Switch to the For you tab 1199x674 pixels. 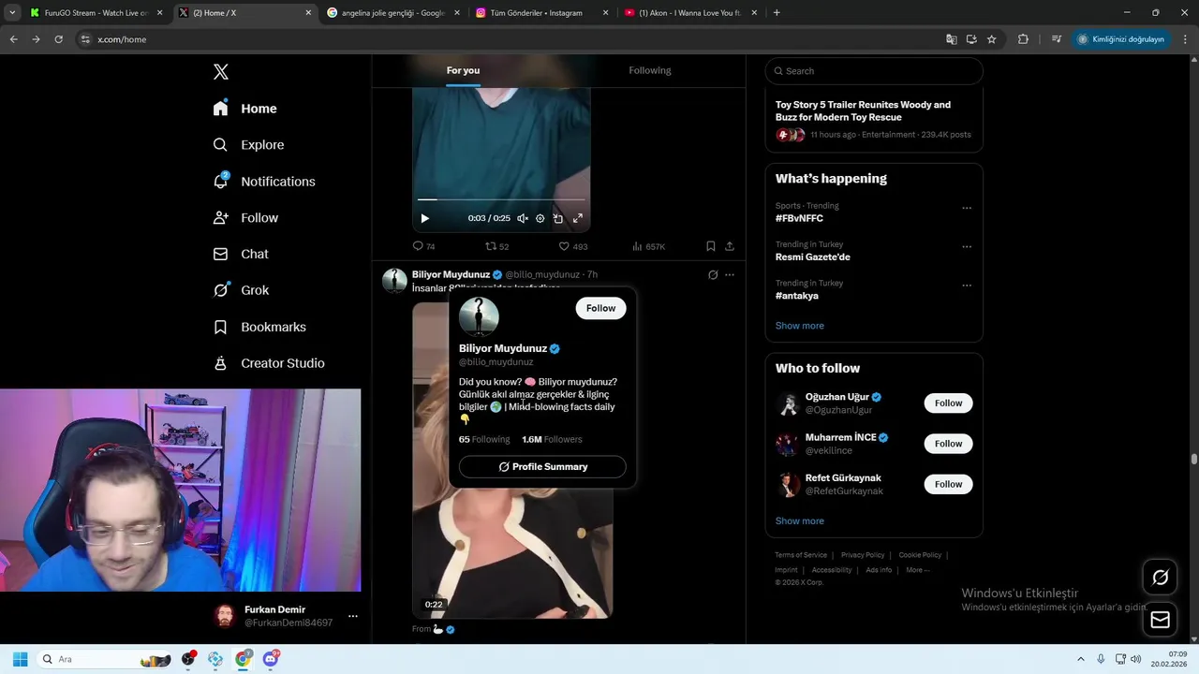[463, 70]
